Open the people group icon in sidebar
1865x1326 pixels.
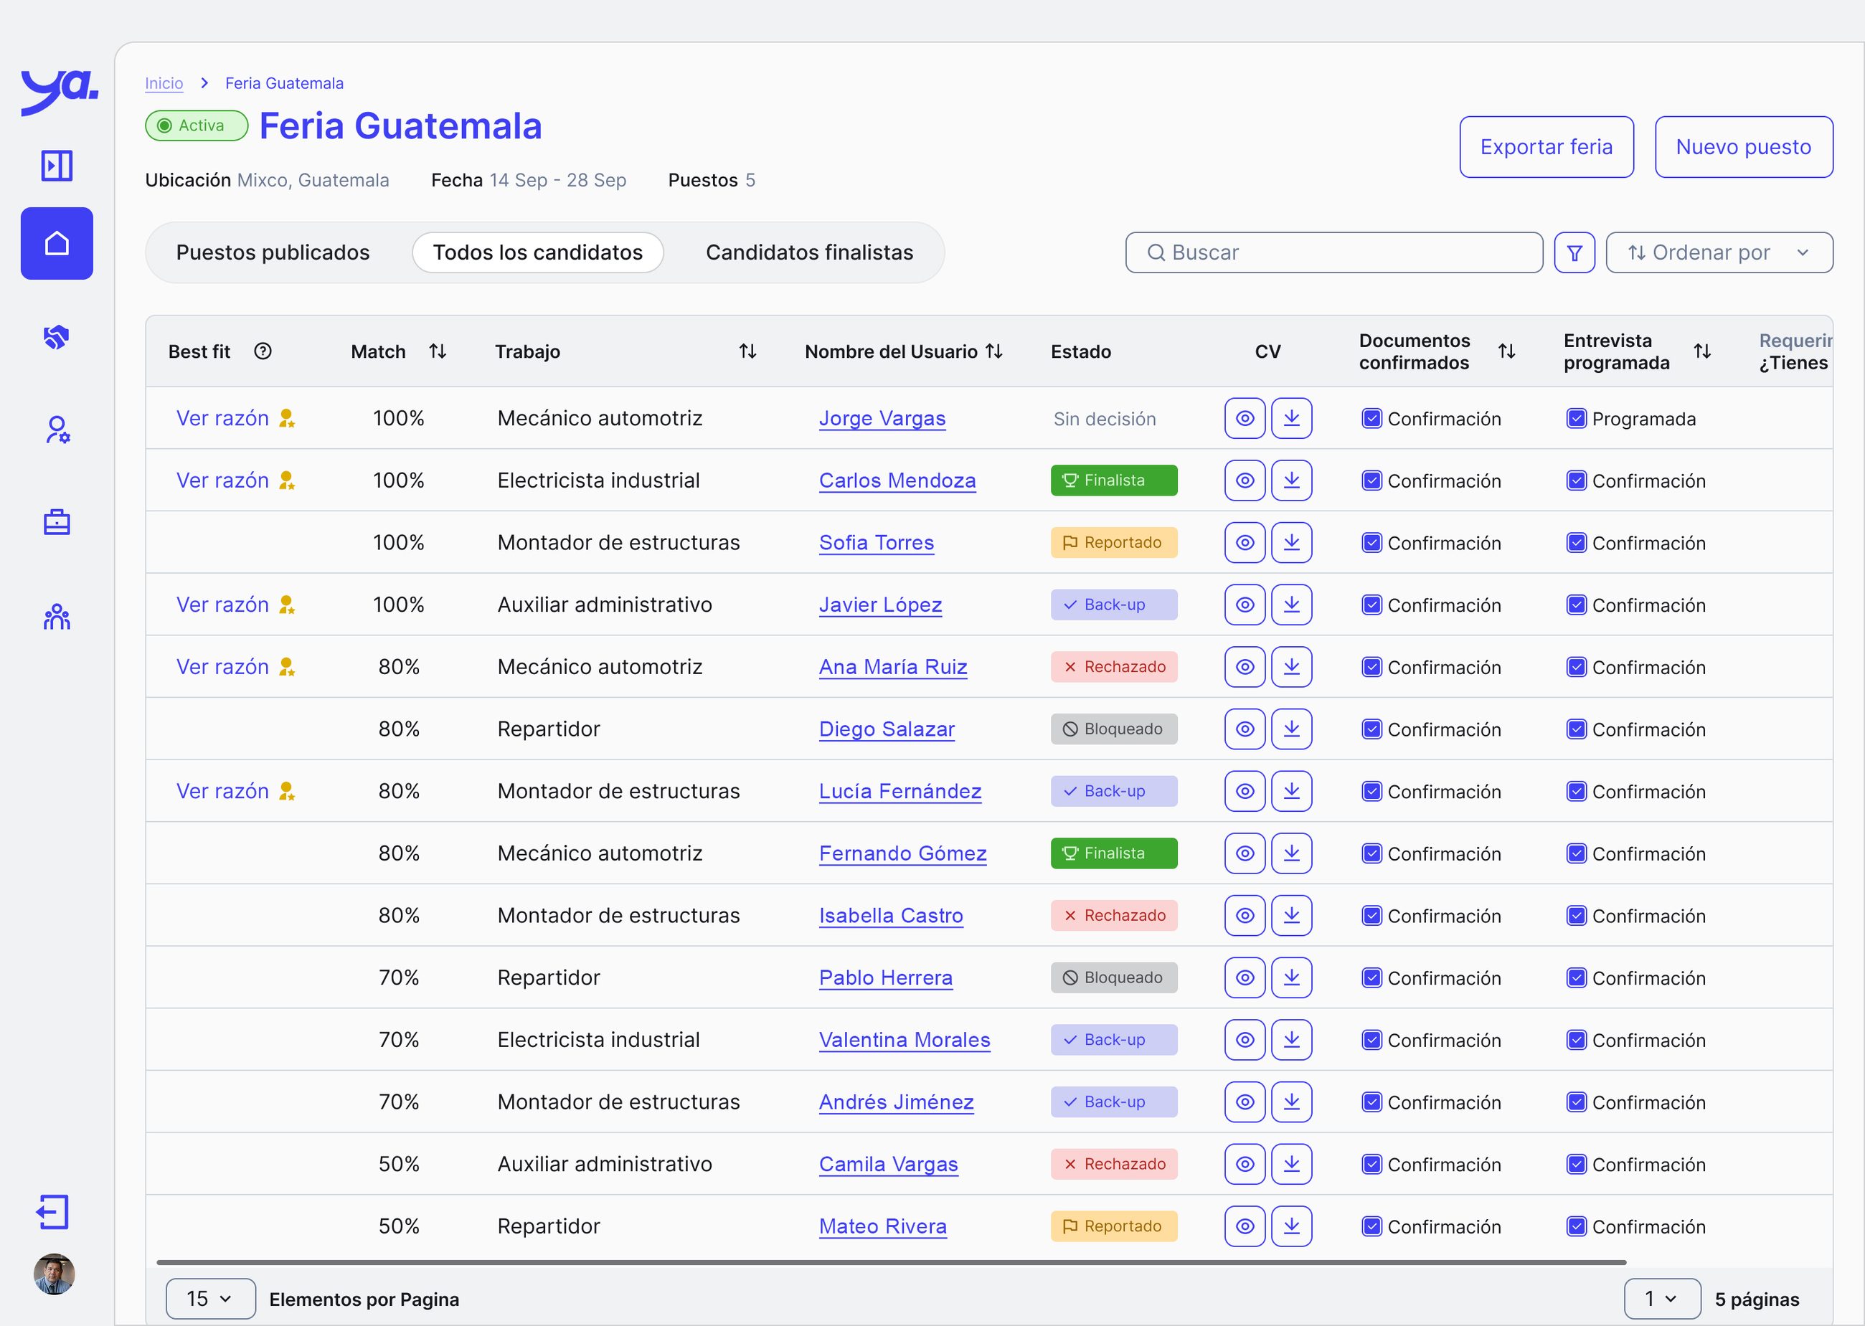57,617
